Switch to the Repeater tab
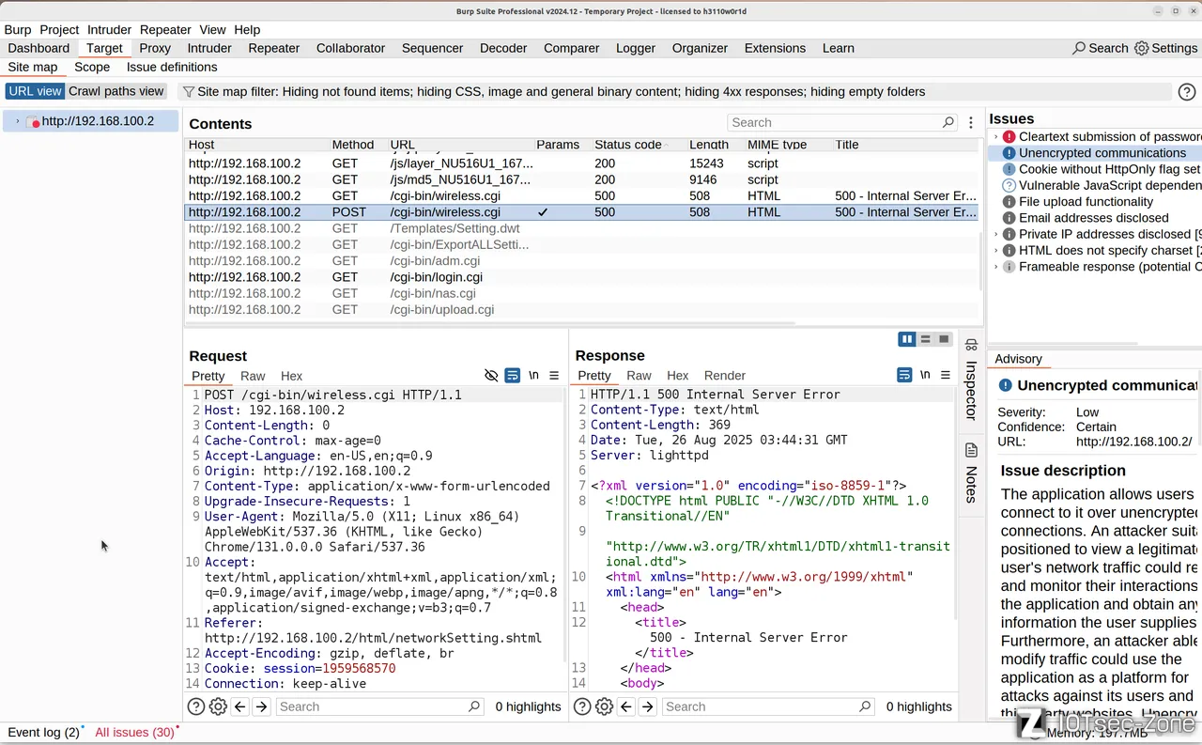Screen dimensions: 1202x745 tap(274, 48)
